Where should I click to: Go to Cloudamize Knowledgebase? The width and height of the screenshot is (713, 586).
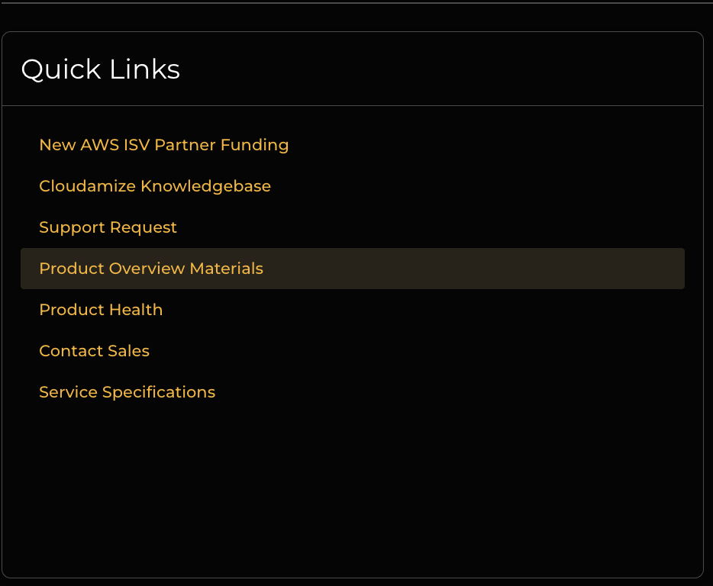[154, 186]
